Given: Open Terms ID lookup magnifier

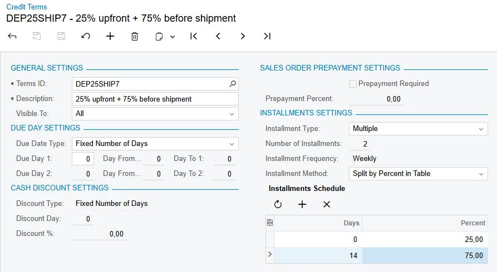Looking at the screenshot, I should [x=233, y=84].
